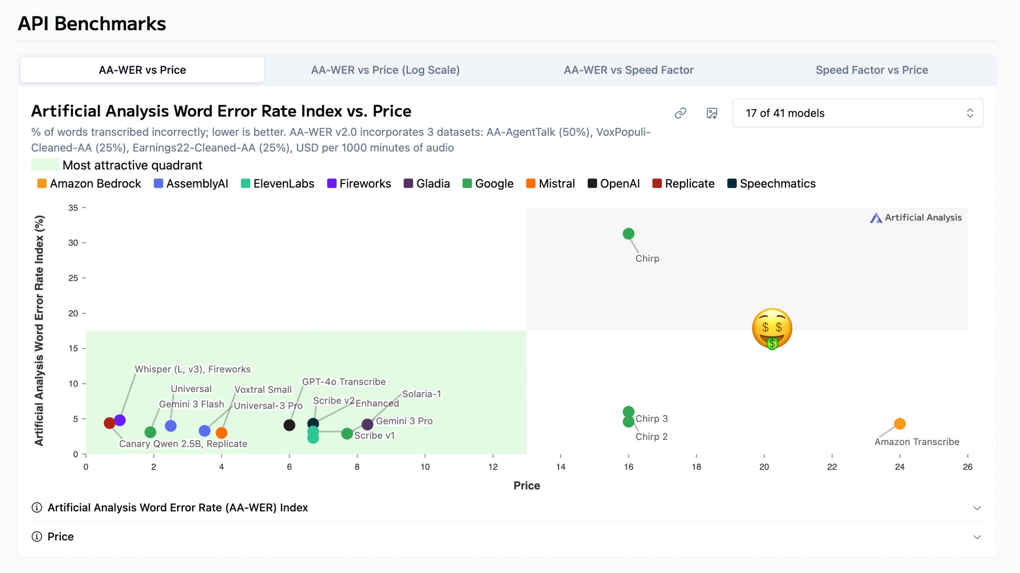The image size is (1020, 573).
Task: Click the GPT-4o Transcribe label
Action: pyautogui.click(x=343, y=382)
